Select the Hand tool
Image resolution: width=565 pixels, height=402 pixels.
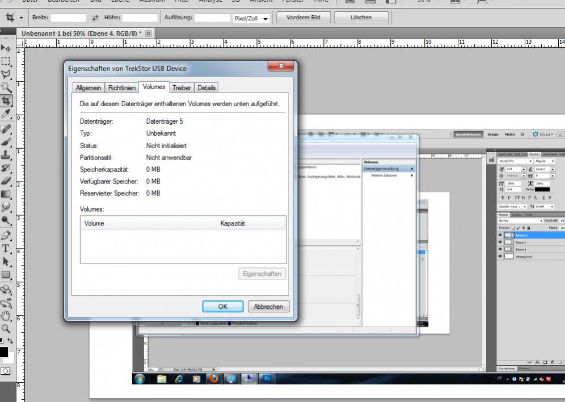[6, 316]
